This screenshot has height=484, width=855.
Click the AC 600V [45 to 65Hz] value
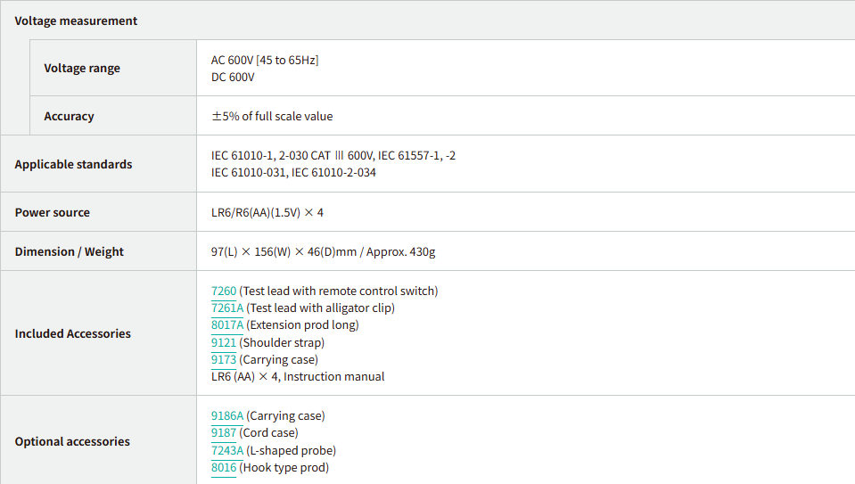(x=265, y=60)
